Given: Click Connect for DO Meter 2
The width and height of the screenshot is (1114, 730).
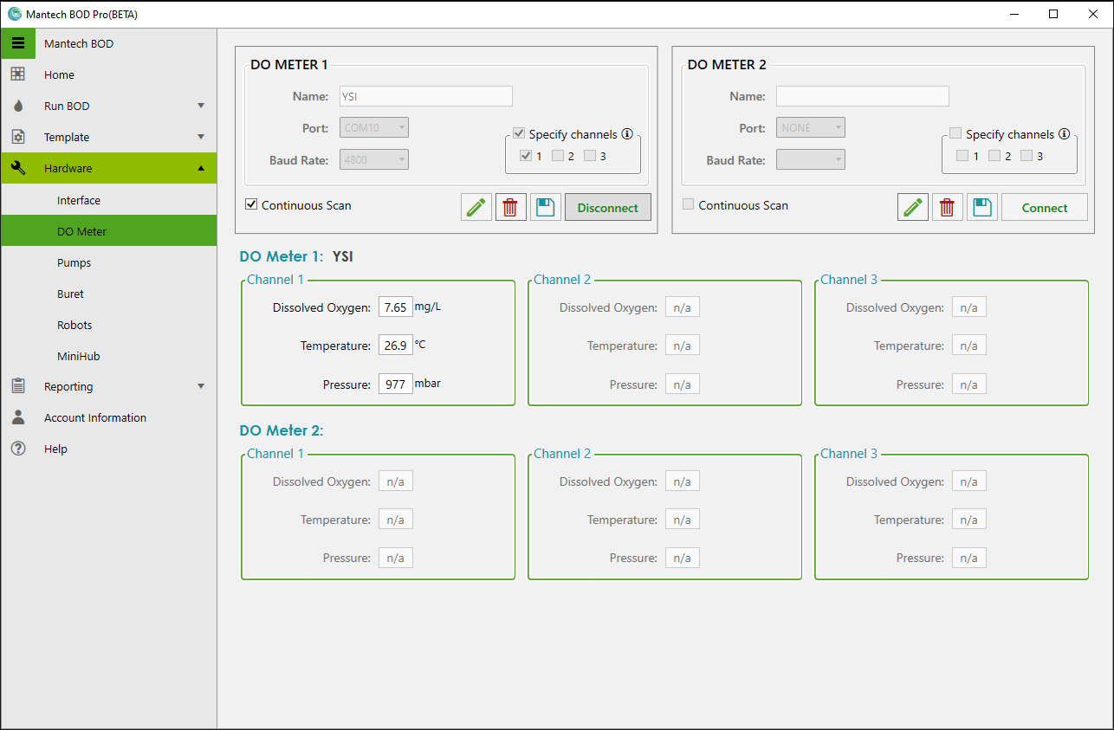Looking at the screenshot, I should [1045, 208].
